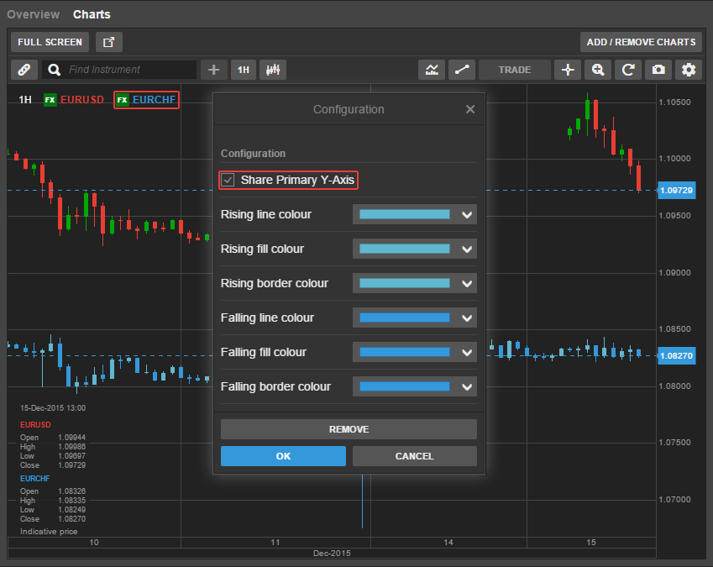Click the pop-out chart window icon
The height and width of the screenshot is (567, 713).
pyautogui.click(x=108, y=42)
